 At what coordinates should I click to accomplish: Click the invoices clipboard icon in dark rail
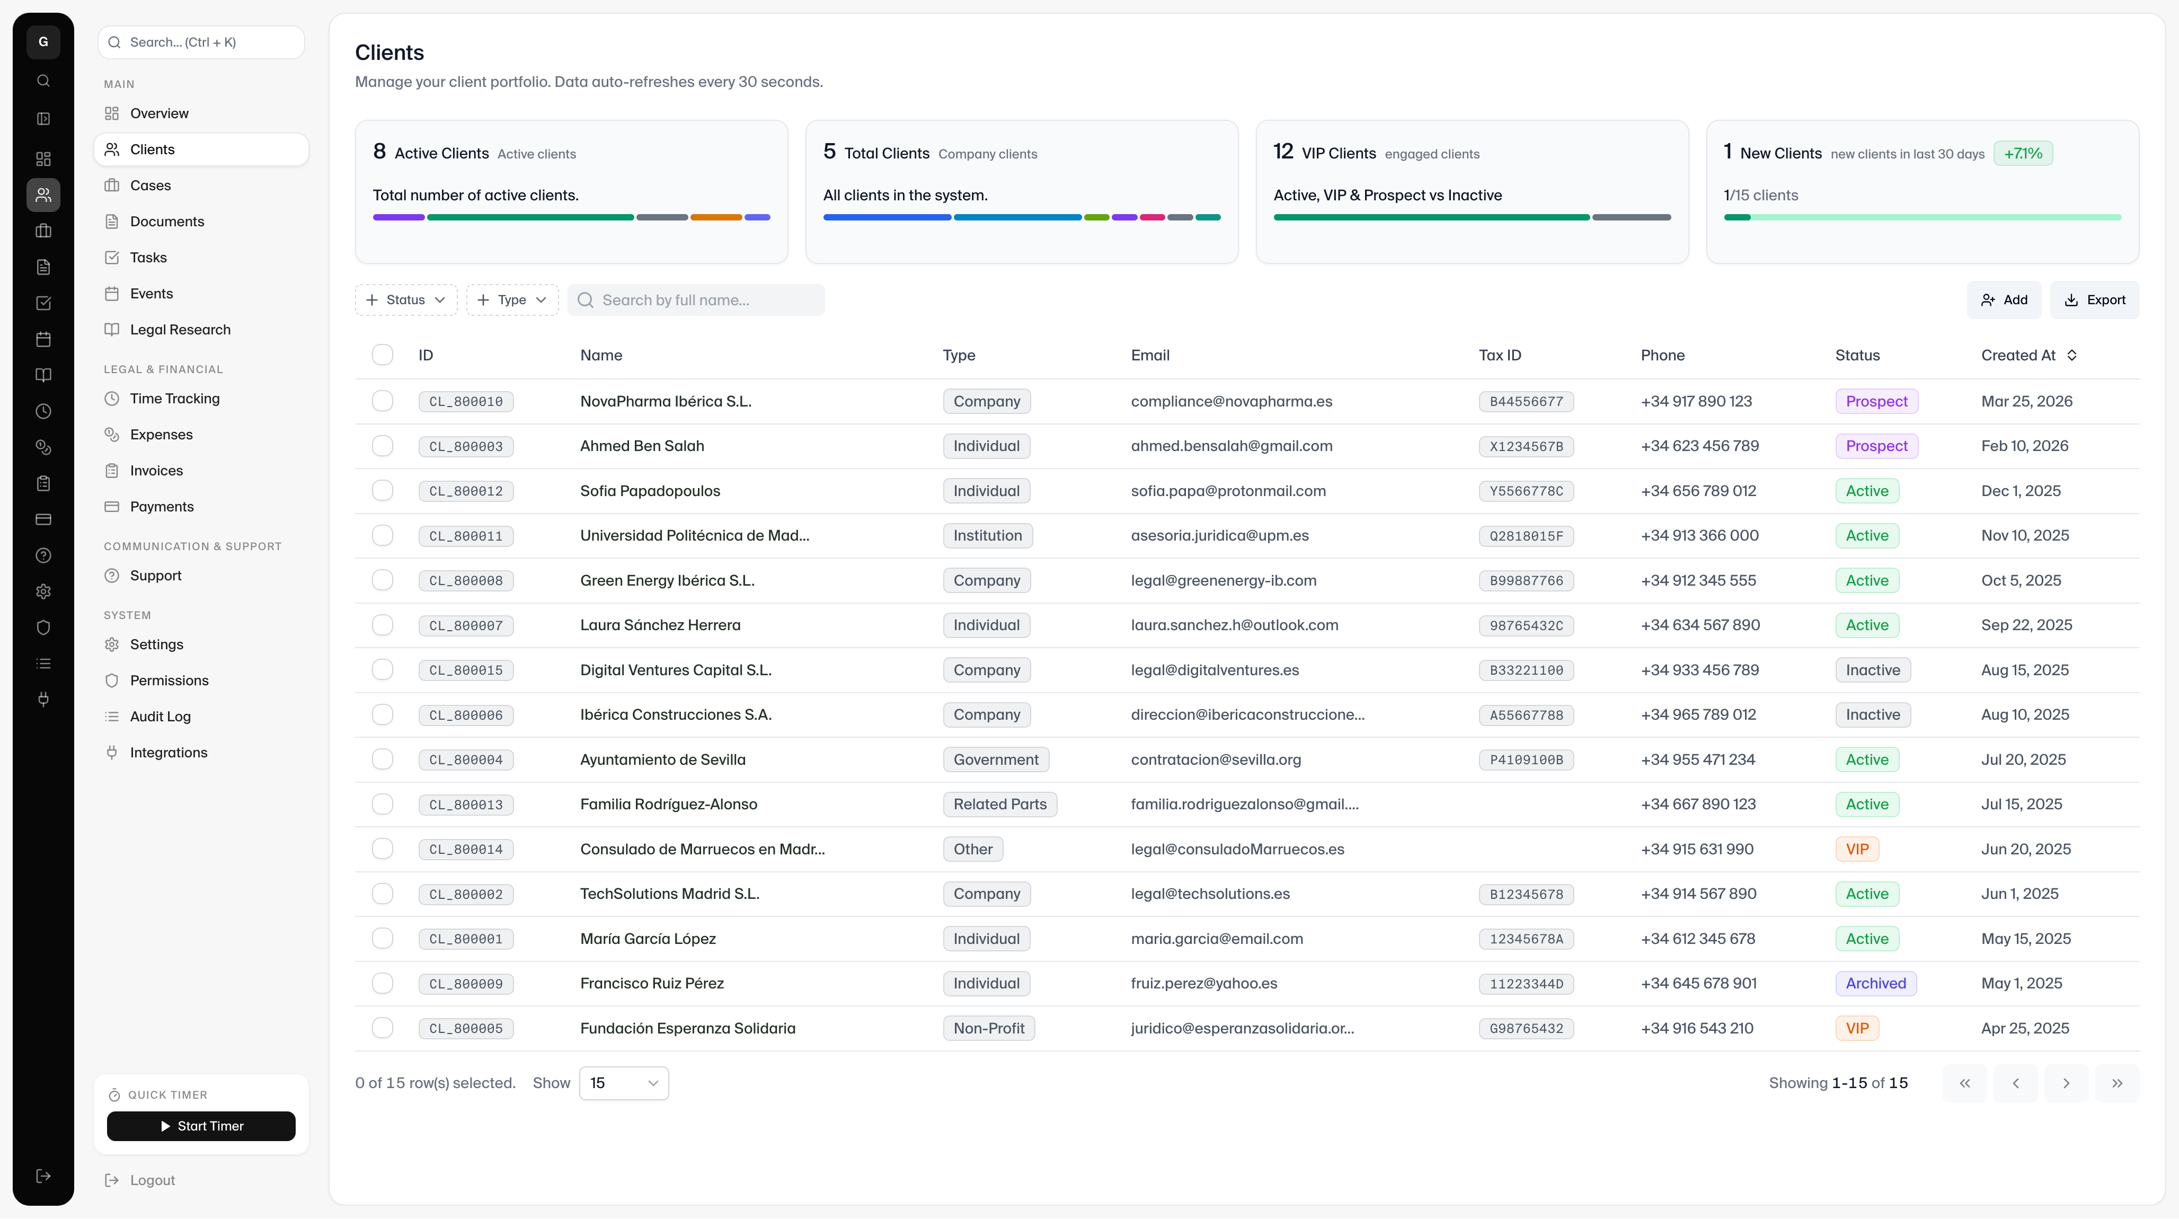click(43, 484)
